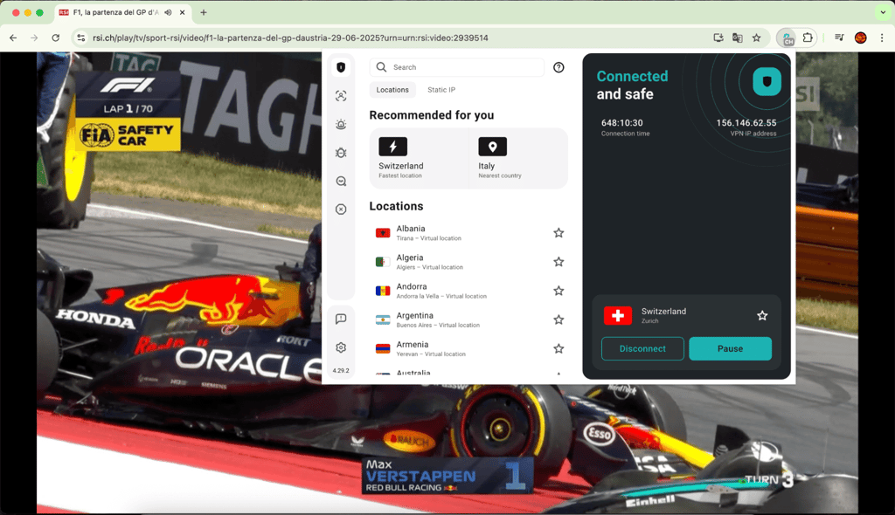Click the Surfshark extension icon in toolbar

click(787, 38)
